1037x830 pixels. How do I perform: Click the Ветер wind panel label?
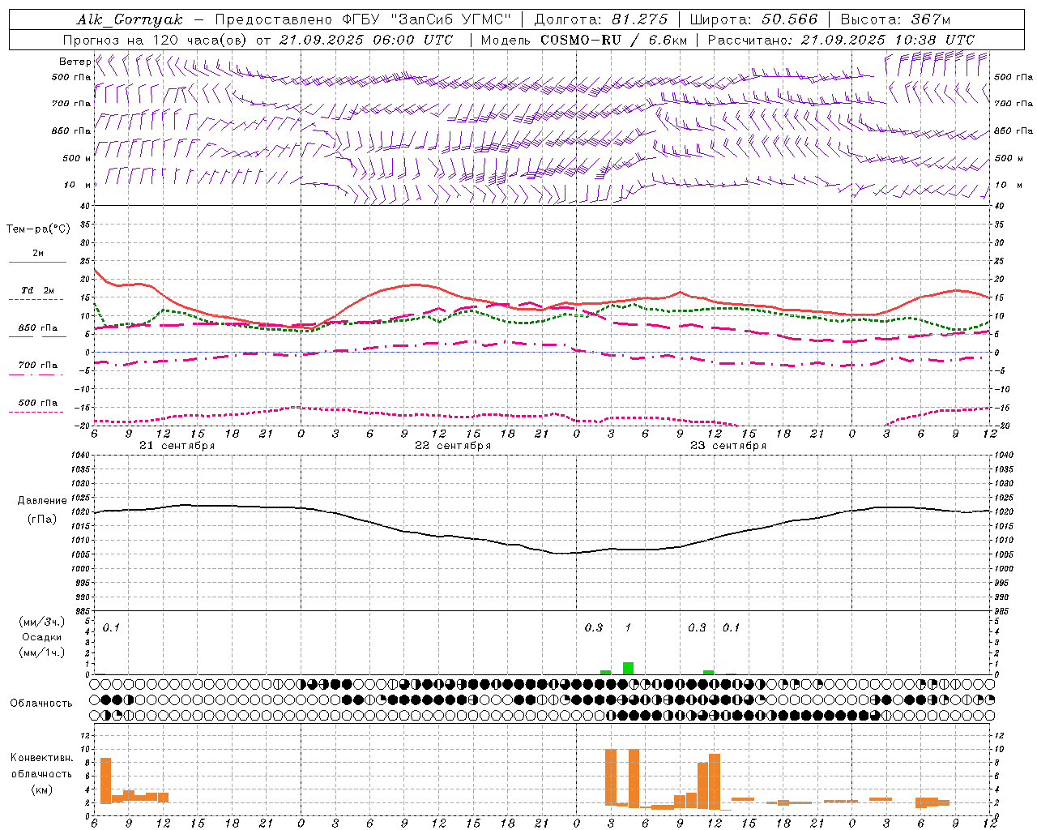pyautogui.click(x=75, y=62)
